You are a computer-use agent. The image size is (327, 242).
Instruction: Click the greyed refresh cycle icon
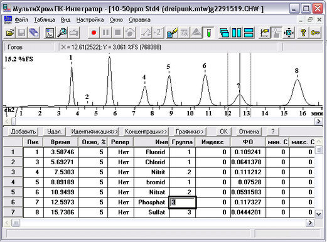coord(130,33)
